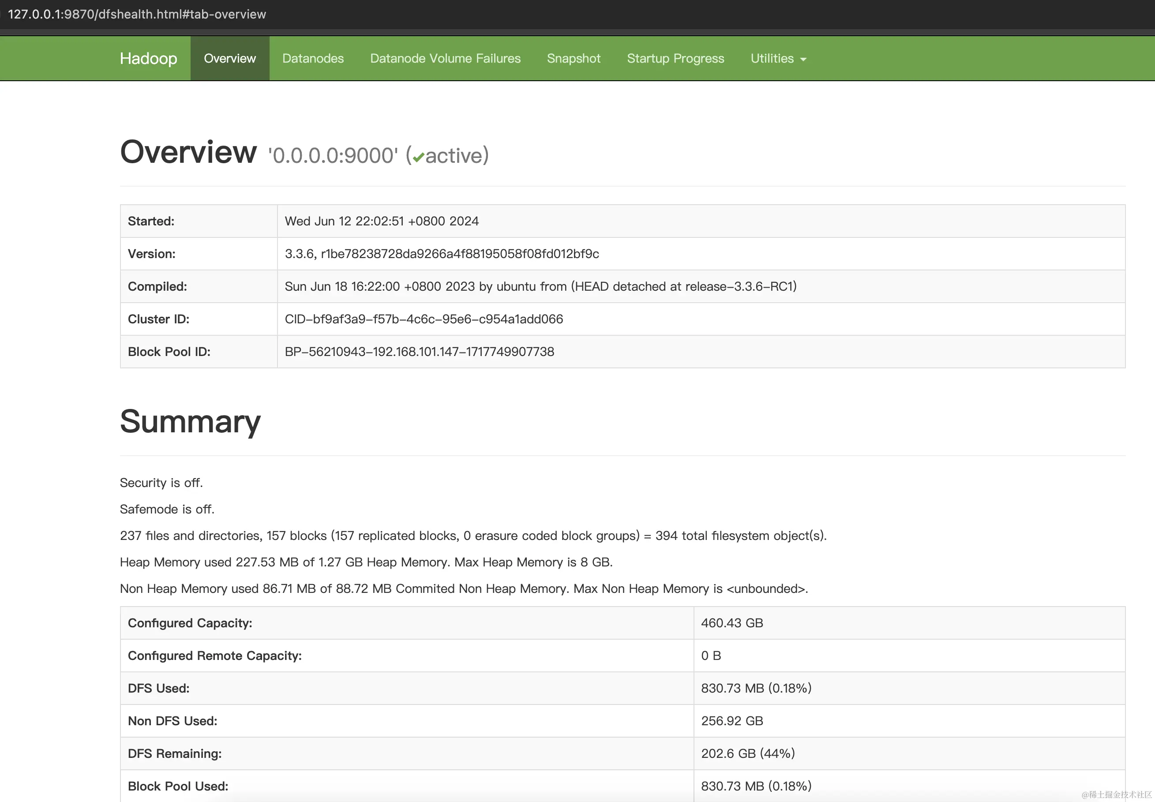Click the browser address bar URL
Image resolution: width=1155 pixels, height=802 pixels.
click(139, 14)
